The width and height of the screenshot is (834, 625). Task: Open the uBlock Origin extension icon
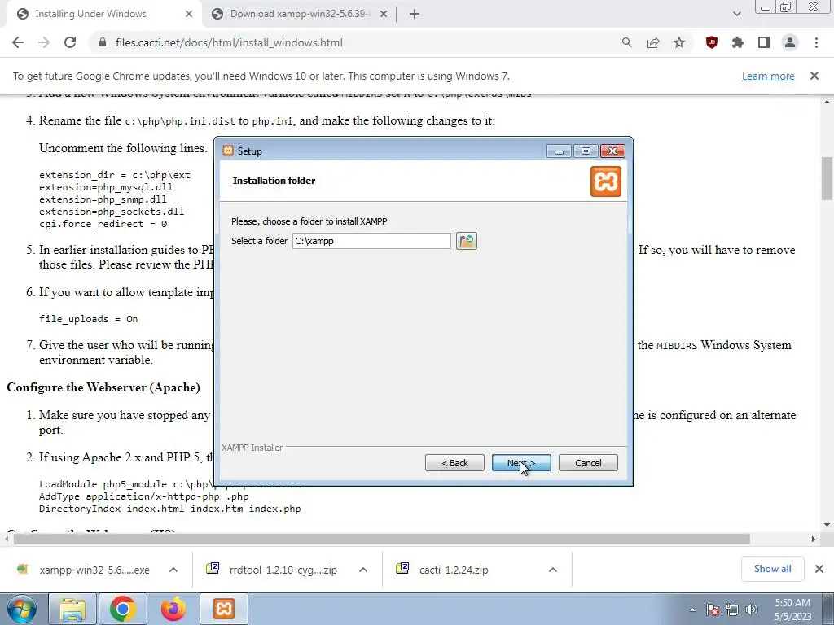tap(712, 42)
